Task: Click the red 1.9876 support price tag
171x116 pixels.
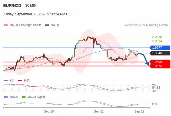Action: pyautogui.click(x=160, y=66)
